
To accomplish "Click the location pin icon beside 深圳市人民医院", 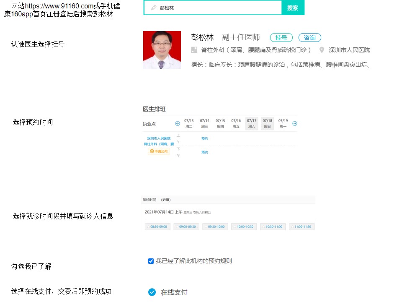I will [322, 50].
